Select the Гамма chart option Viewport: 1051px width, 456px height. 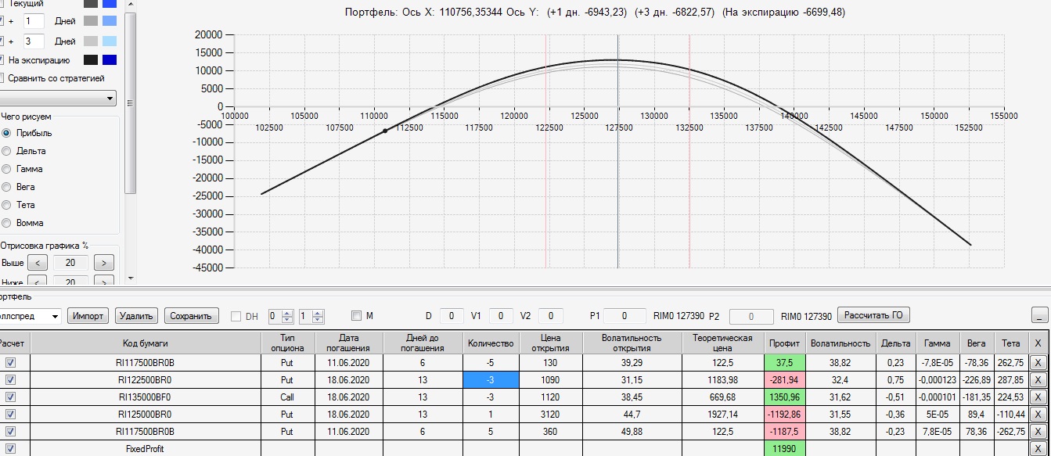tap(7, 169)
